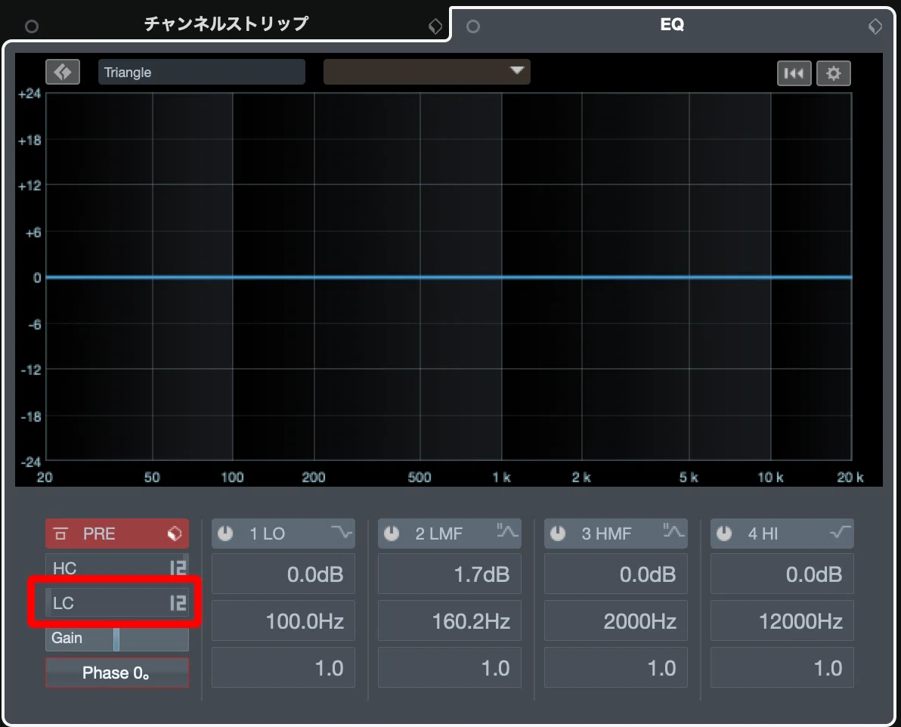Image resolution: width=901 pixels, height=727 pixels.
Task: Open the EQ settings gear
Action: coord(833,73)
